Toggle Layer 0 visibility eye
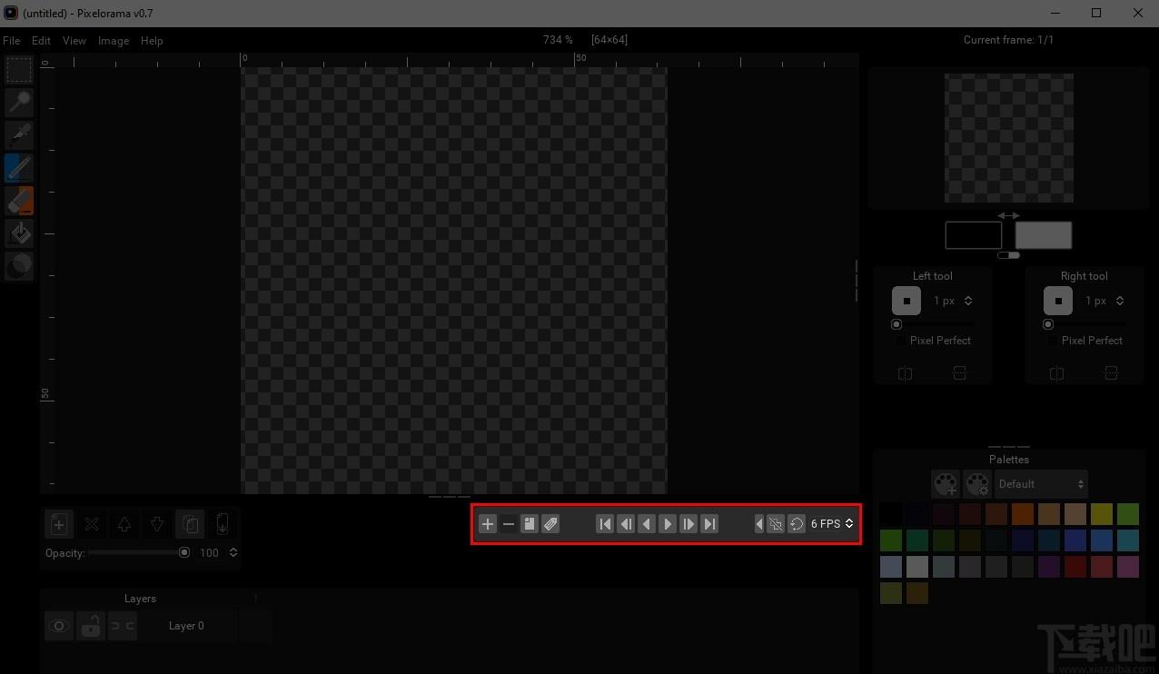 pos(59,626)
